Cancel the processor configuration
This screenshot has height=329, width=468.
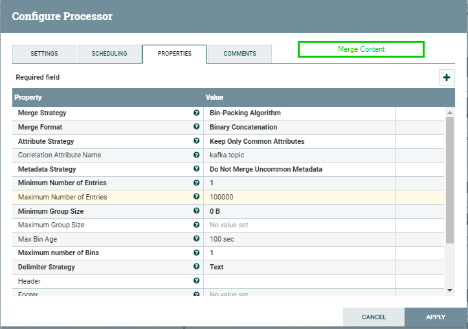[373, 317]
